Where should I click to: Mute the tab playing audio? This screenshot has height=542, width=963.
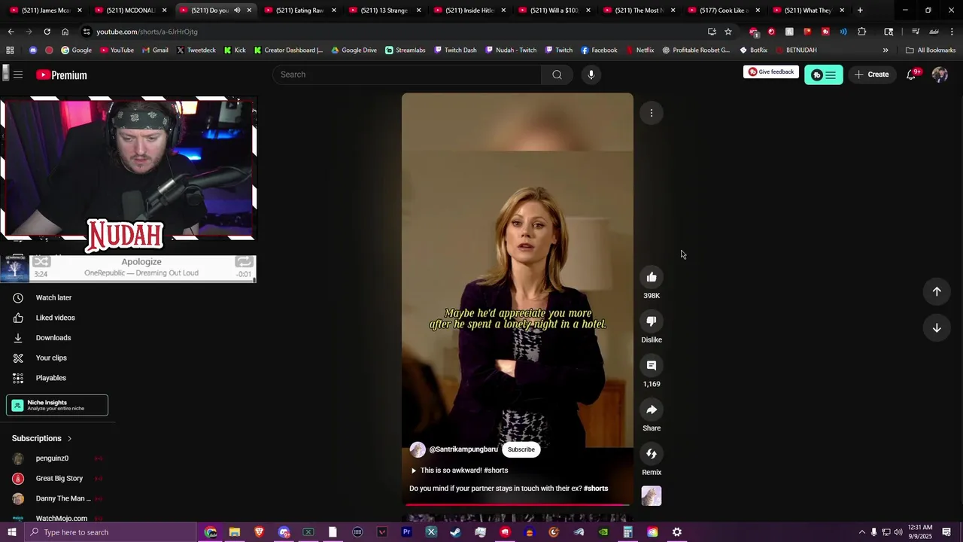[237, 11]
